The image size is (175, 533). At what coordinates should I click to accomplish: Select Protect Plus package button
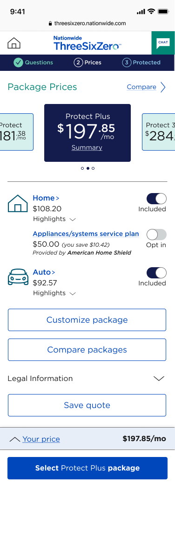tap(87, 468)
